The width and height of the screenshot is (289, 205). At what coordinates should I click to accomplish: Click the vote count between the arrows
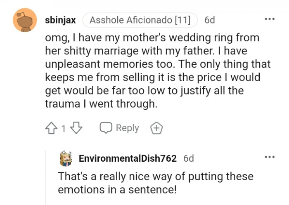click(x=64, y=129)
